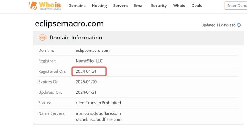Focus the Enter Domain search field
This screenshot has width=247, height=127.
coord(236,6)
